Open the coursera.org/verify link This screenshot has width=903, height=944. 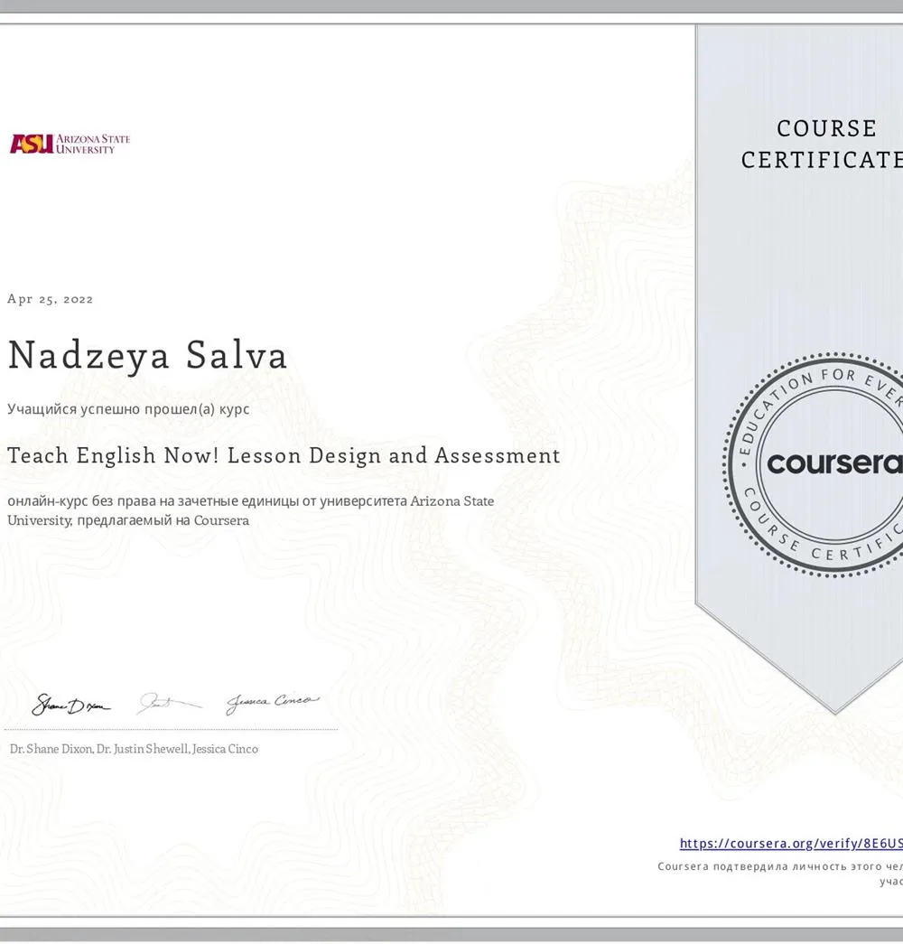pos(791,844)
